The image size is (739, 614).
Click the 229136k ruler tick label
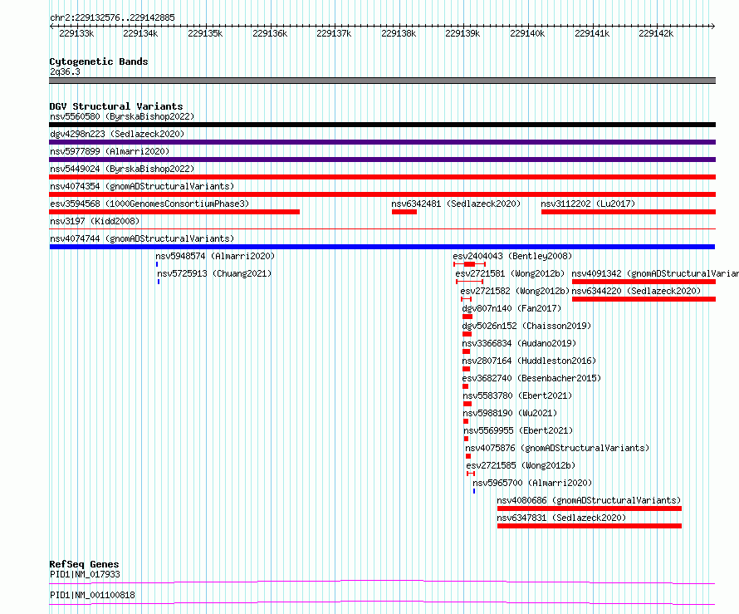270,33
